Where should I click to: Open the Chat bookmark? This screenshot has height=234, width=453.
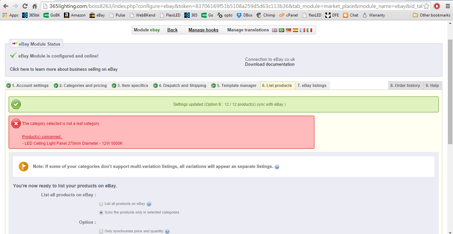(351, 15)
